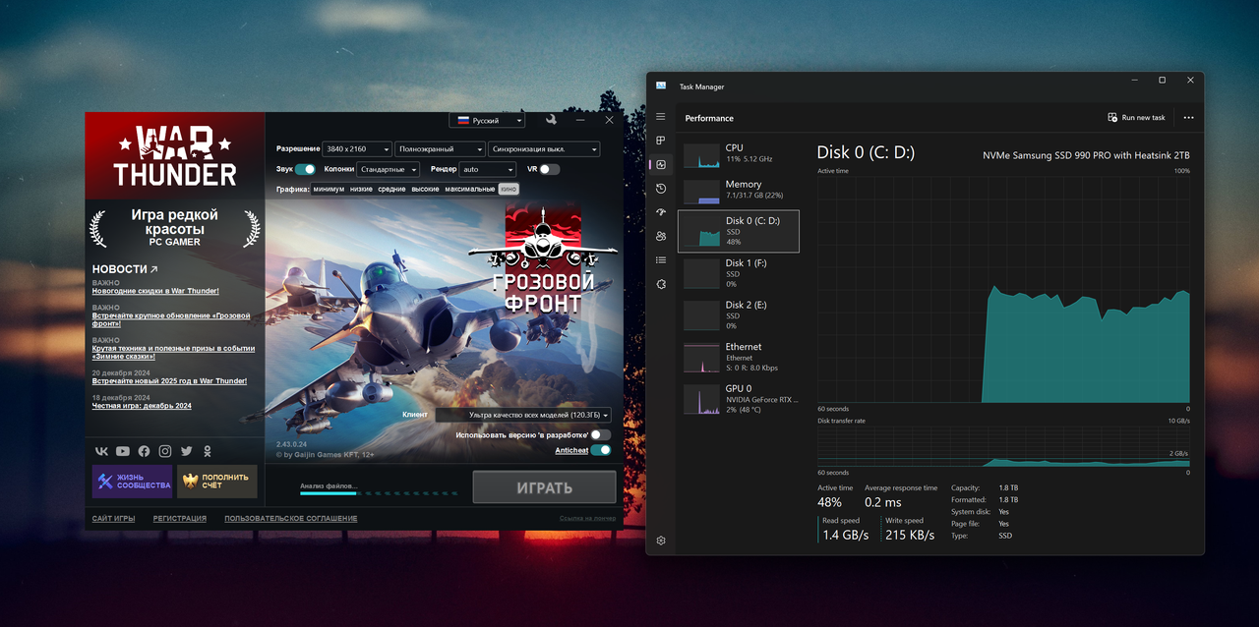The image size is (1259, 627).
Task: Select высокие graphics preset
Action: [425, 189]
